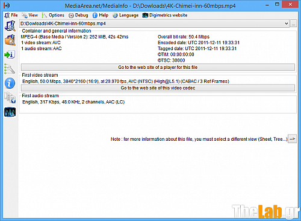Open the Debug menu
This screenshot has height=221, width=301.
[78, 15]
